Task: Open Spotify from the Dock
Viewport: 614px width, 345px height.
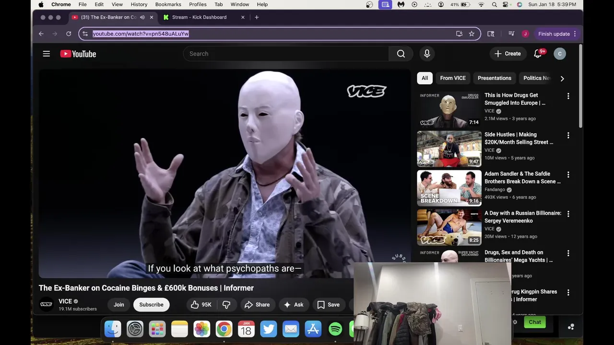Action: click(335, 329)
